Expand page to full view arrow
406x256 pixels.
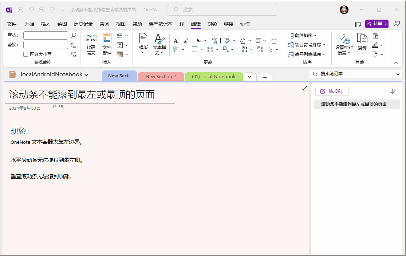[x=305, y=88]
